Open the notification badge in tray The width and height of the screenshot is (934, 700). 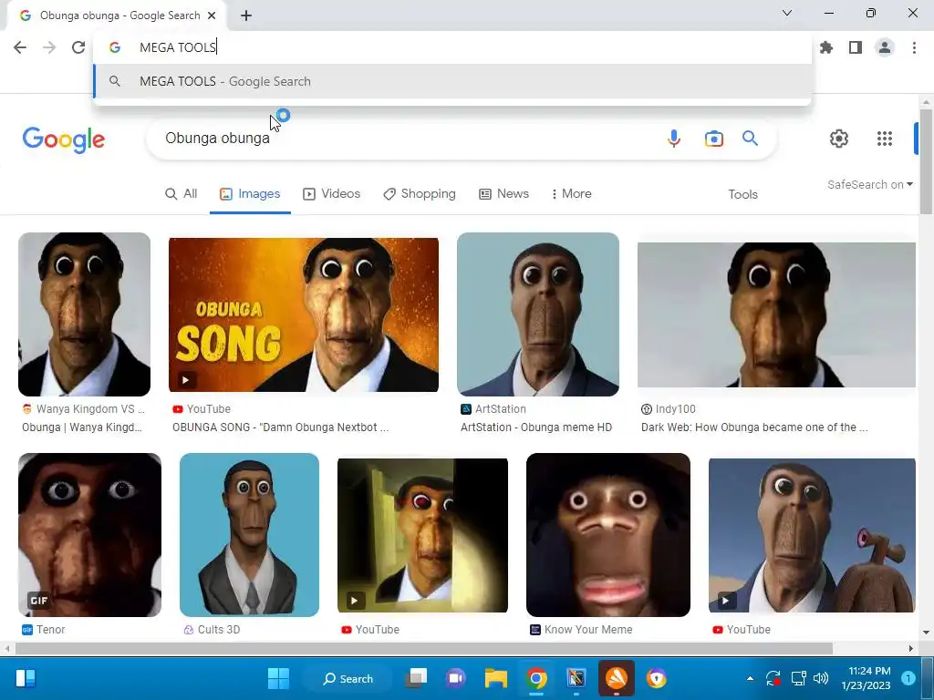(908, 678)
